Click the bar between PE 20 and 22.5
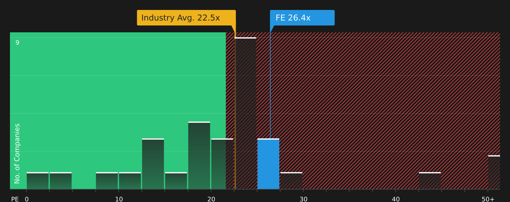 point(222,164)
